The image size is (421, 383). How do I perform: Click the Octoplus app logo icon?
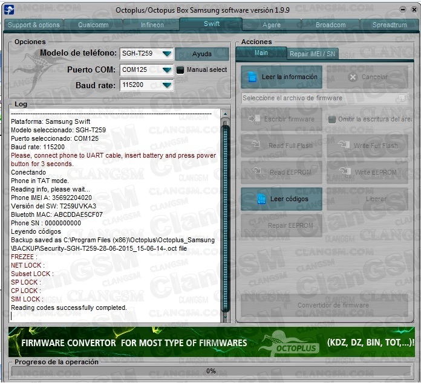pos(10,10)
